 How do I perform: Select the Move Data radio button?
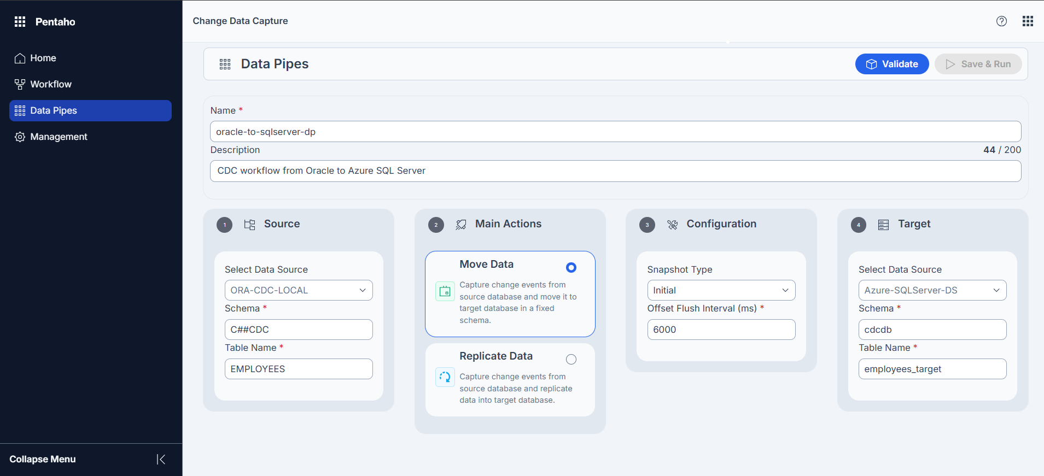pyautogui.click(x=571, y=267)
